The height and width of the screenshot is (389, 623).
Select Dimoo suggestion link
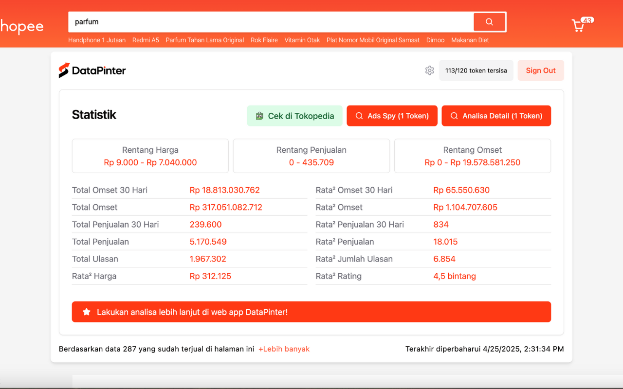[x=435, y=40]
